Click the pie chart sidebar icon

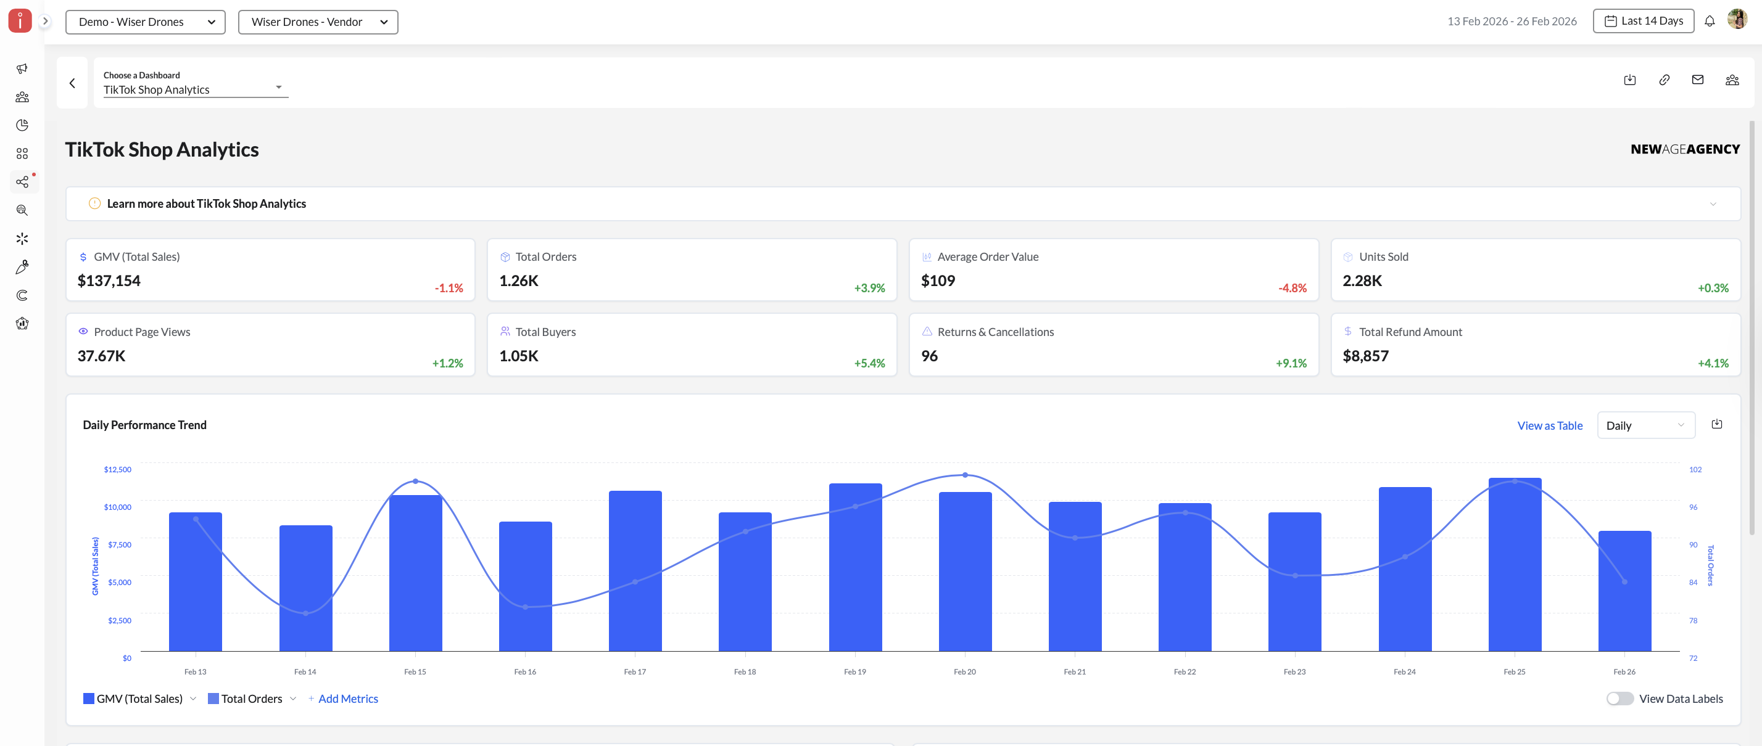click(x=22, y=125)
